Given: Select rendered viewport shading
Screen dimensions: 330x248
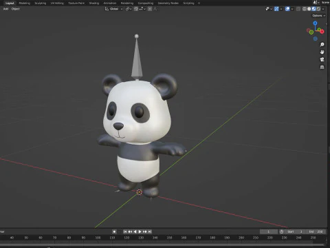Looking at the screenshot, I should 318,9.
